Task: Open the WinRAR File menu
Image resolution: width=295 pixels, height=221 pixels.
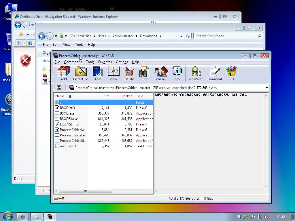Action: (57, 62)
